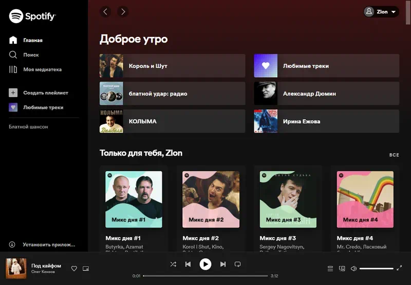Click the Spotify logo
Screen dimensions: 411x285
[32, 16]
